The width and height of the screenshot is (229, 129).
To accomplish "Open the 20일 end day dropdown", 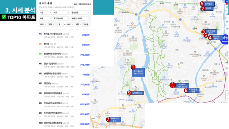I will coord(87,24).
